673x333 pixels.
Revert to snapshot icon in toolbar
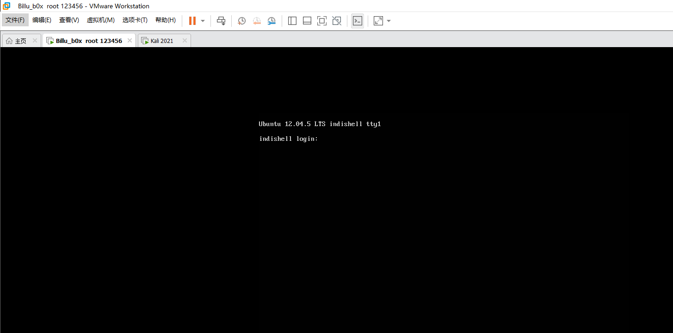(257, 21)
